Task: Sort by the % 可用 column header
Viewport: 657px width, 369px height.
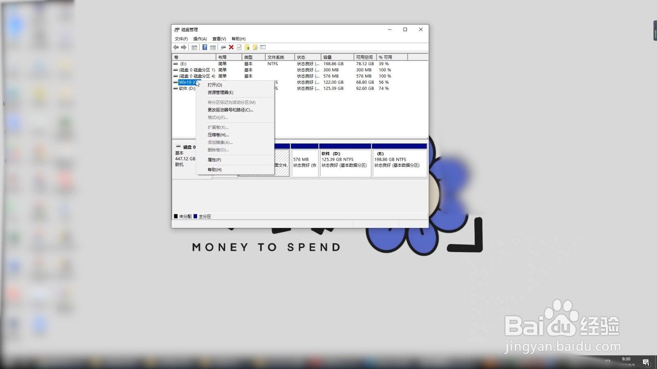Action: [392, 57]
